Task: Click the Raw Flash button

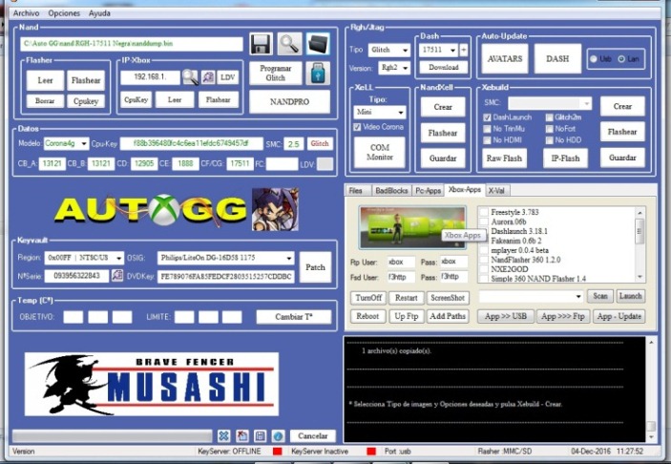Action: tap(504, 158)
